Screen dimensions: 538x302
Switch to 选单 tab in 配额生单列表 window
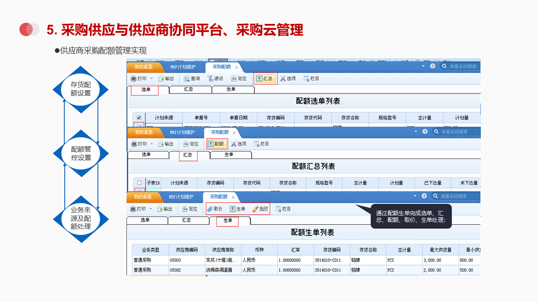pyautogui.click(x=145, y=220)
